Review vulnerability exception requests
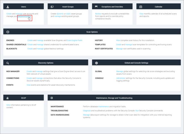184x134 pixels. pyautogui.click(x=98, y=14)
